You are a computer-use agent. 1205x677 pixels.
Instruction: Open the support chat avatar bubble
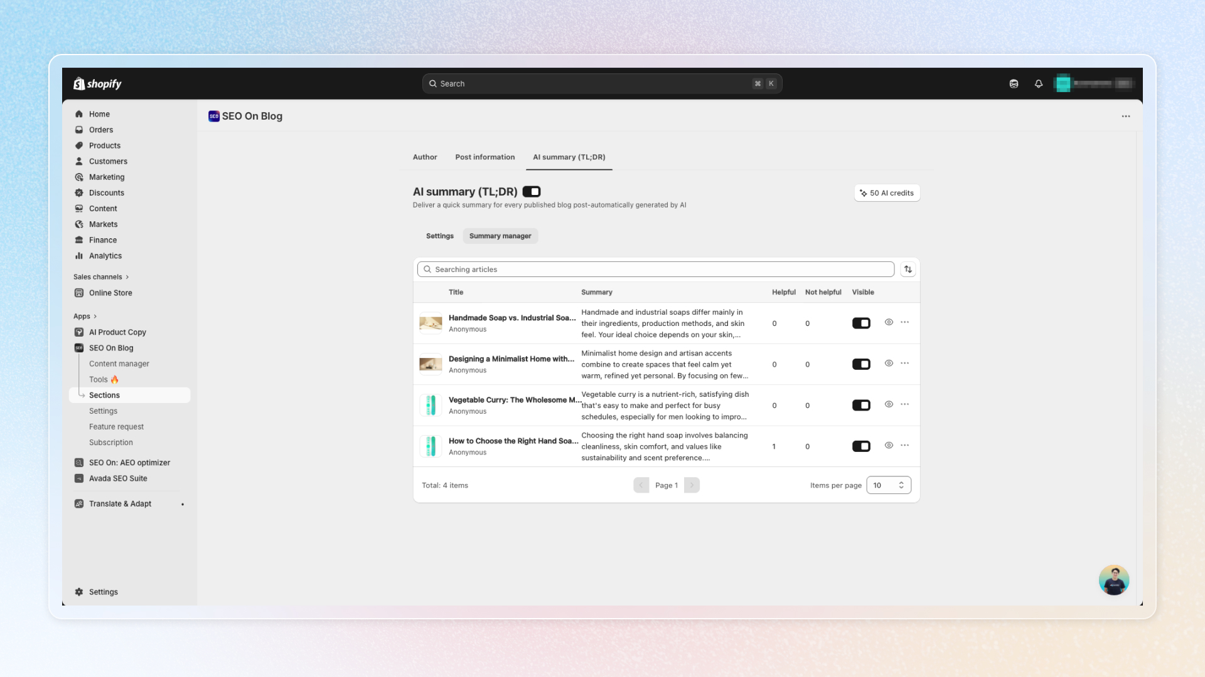pyautogui.click(x=1113, y=580)
